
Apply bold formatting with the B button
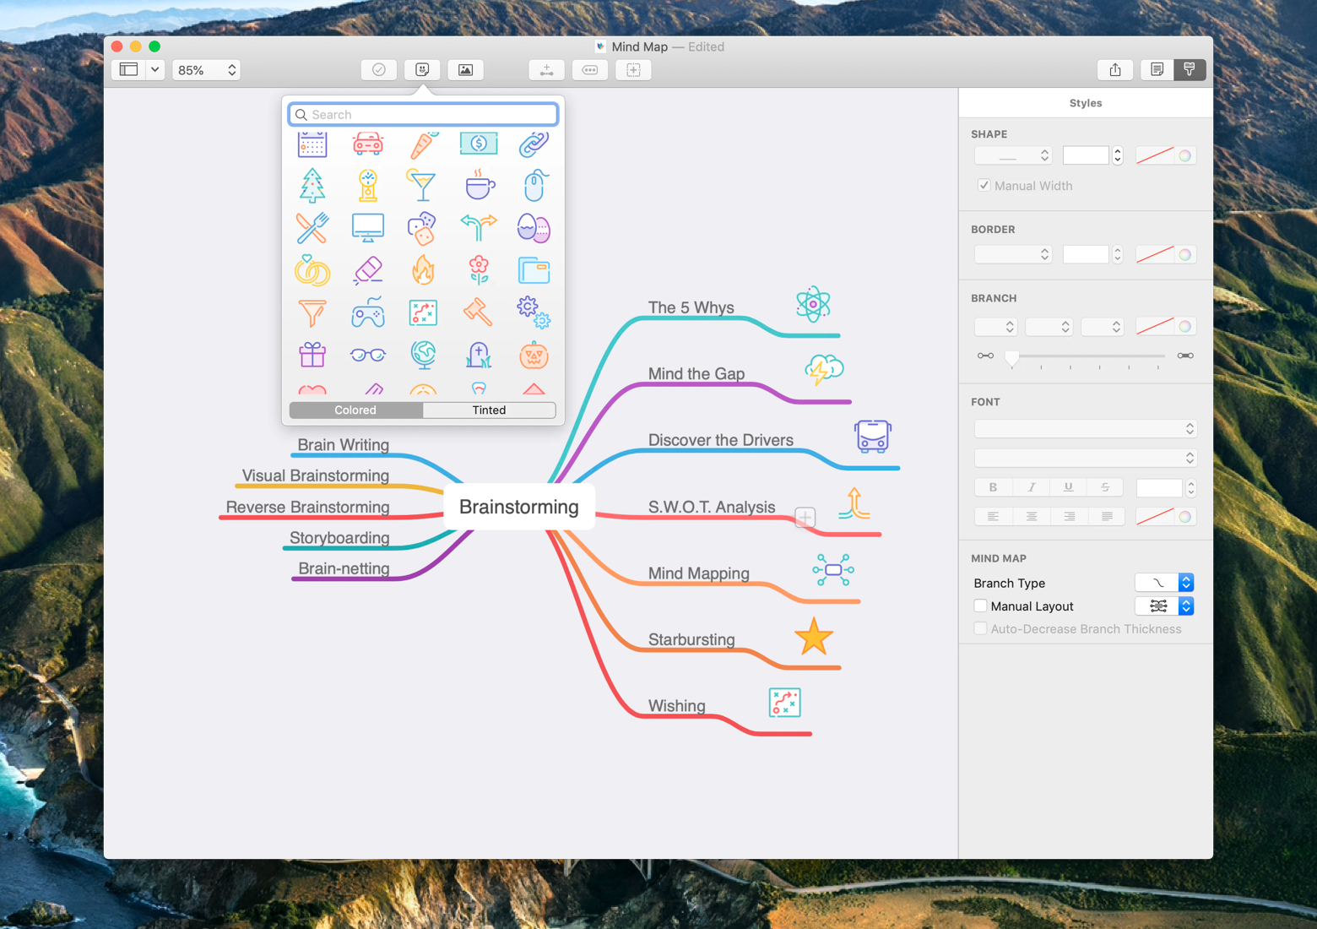pyautogui.click(x=993, y=486)
